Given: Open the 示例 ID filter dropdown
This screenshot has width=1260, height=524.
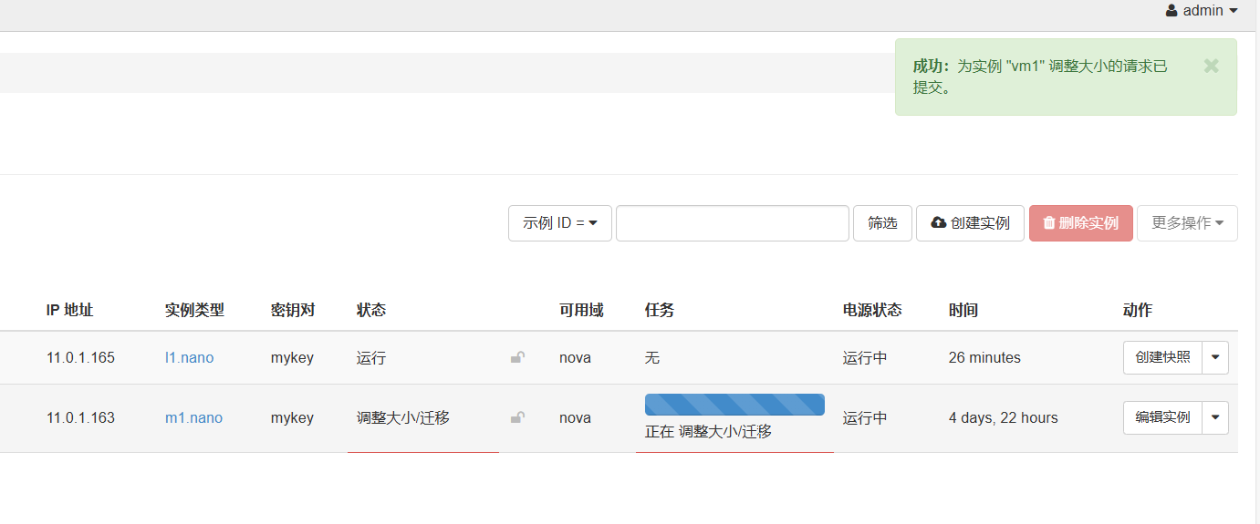Looking at the screenshot, I should coord(560,223).
